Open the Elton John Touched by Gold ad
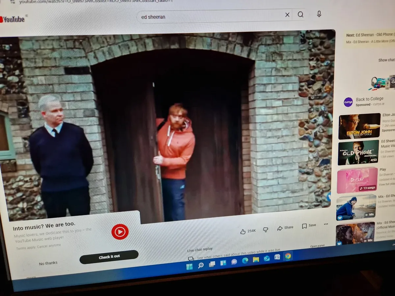This screenshot has height=296, width=395. click(x=359, y=126)
